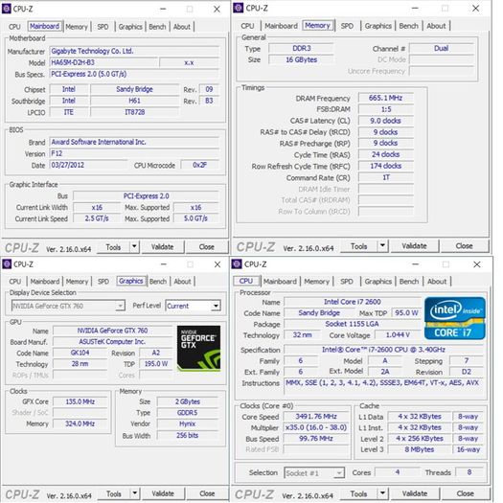Click Validate button in CPU window
This screenshot has height=503, width=503.
tap(415, 493)
